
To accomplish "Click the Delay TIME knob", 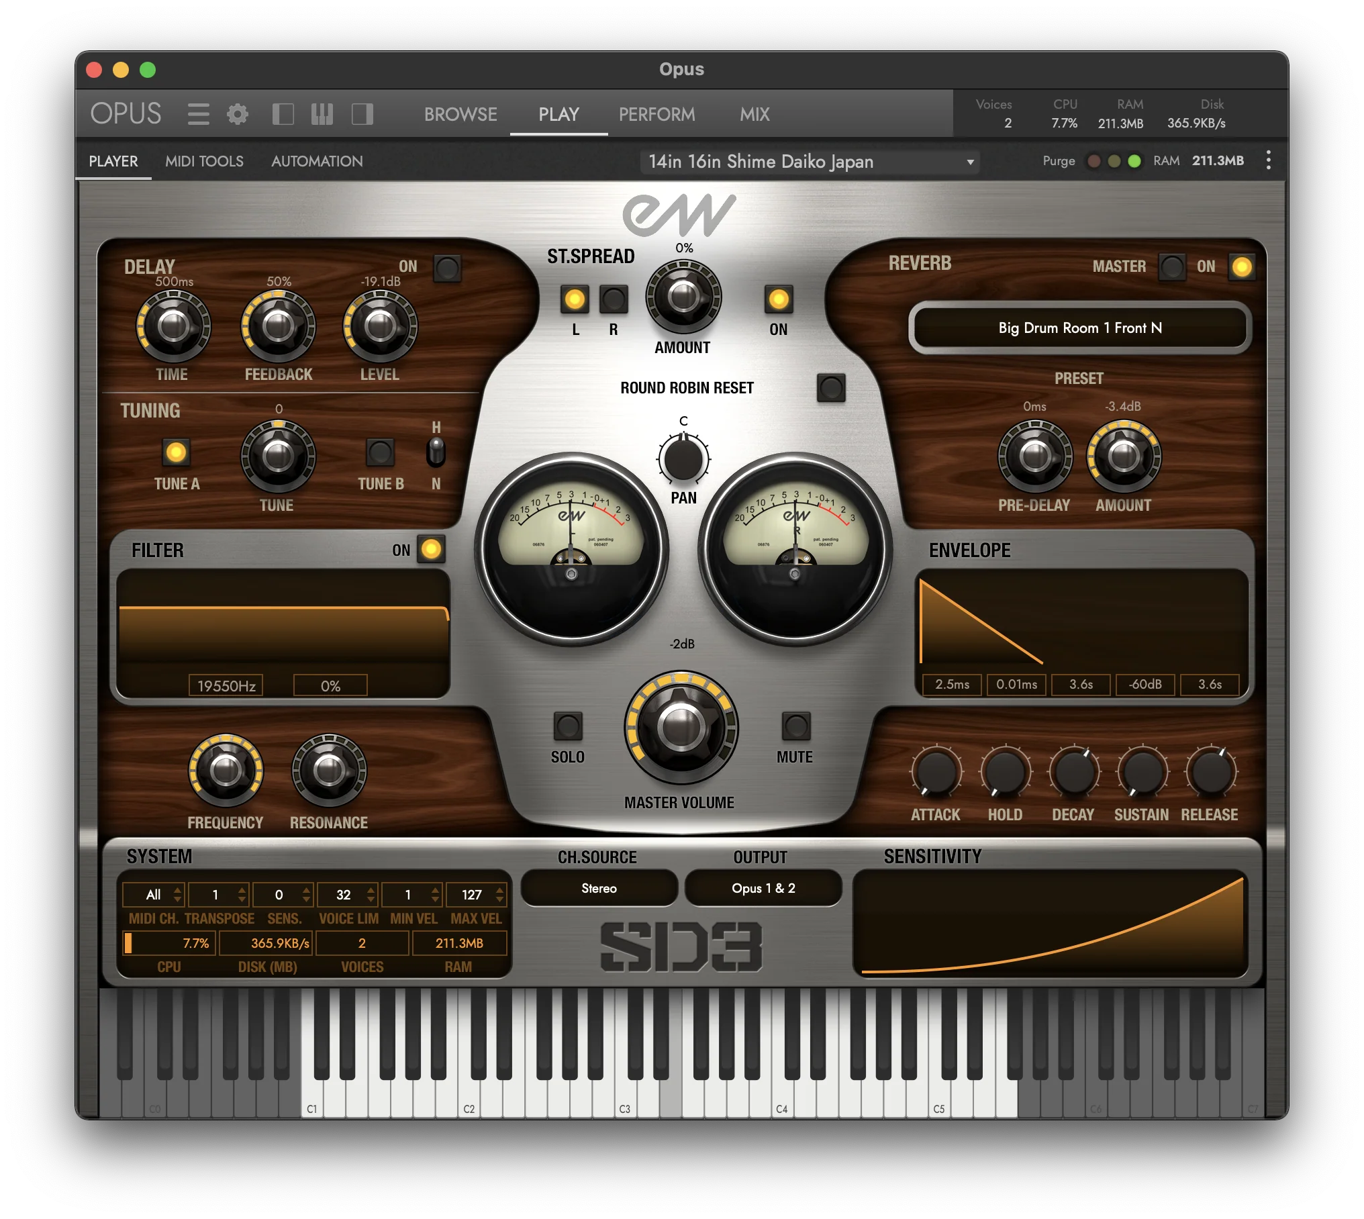I will (173, 326).
